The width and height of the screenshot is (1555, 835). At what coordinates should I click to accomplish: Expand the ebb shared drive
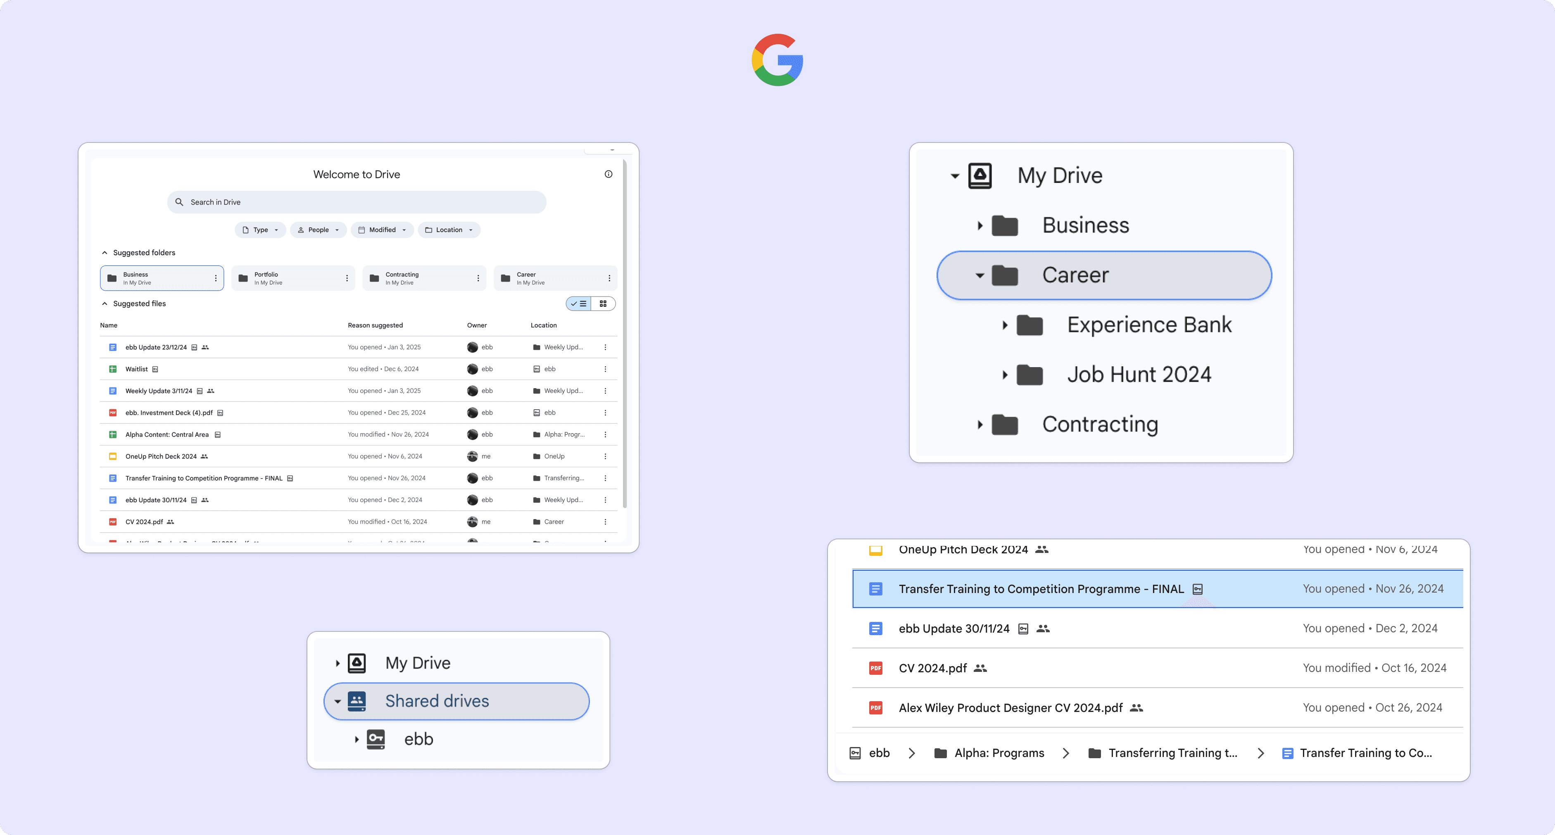coord(357,740)
